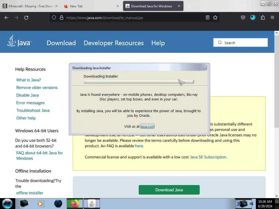Image resolution: width=279 pixels, height=209 pixels.
Task: Follow the java.com link in dialog
Action: (x=147, y=126)
